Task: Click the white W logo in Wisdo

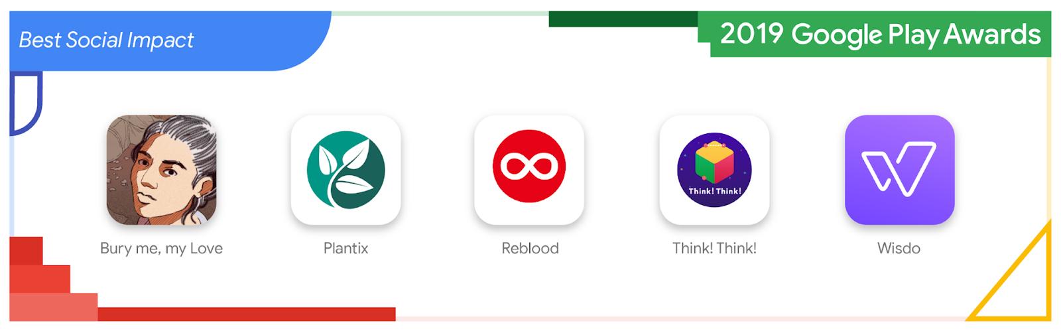Action: click(899, 168)
